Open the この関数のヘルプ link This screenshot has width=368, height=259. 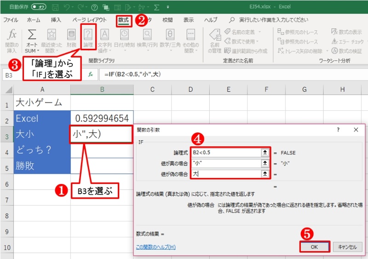coord(155,247)
